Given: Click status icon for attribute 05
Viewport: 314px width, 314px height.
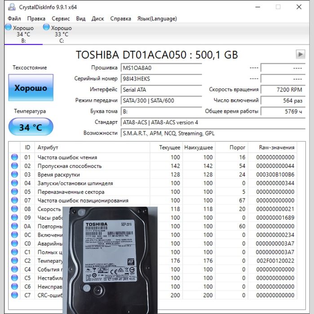Looking at the screenshot, I should point(14,192).
